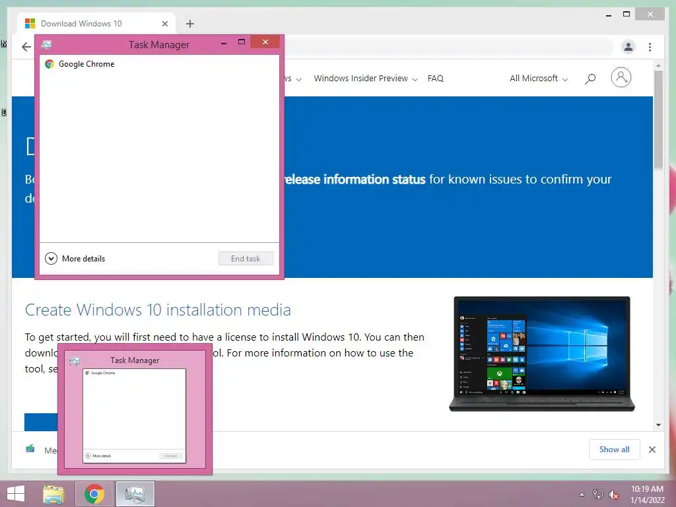Click the downloaded file icon in downloads bar
The image size is (676, 507).
click(30, 449)
